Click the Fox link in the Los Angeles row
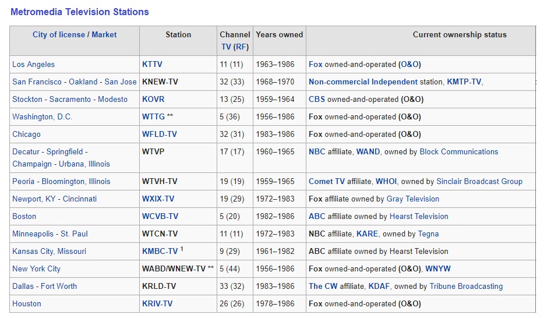 click(x=315, y=65)
